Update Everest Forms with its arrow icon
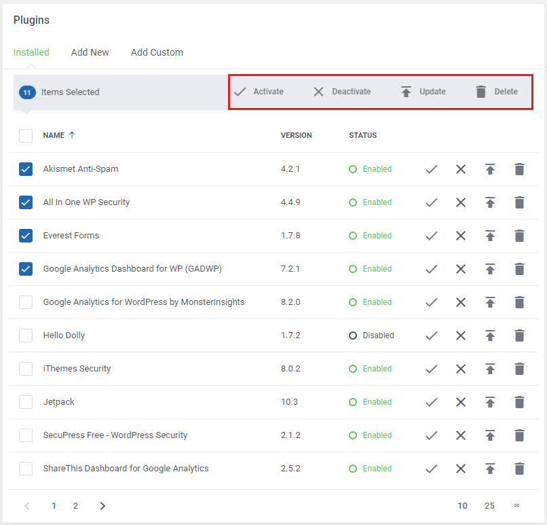This screenshot has width=547, height=525. 490,236
